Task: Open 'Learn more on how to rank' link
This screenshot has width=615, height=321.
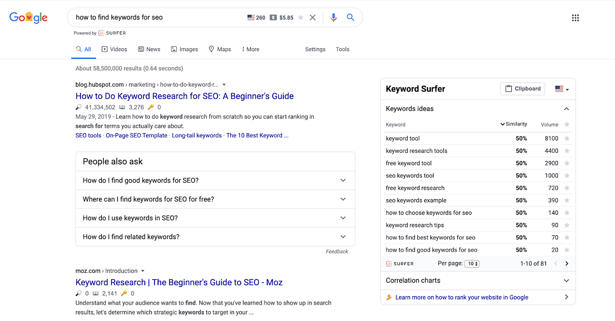Action: pyautogui.click(x=461, y=297)
